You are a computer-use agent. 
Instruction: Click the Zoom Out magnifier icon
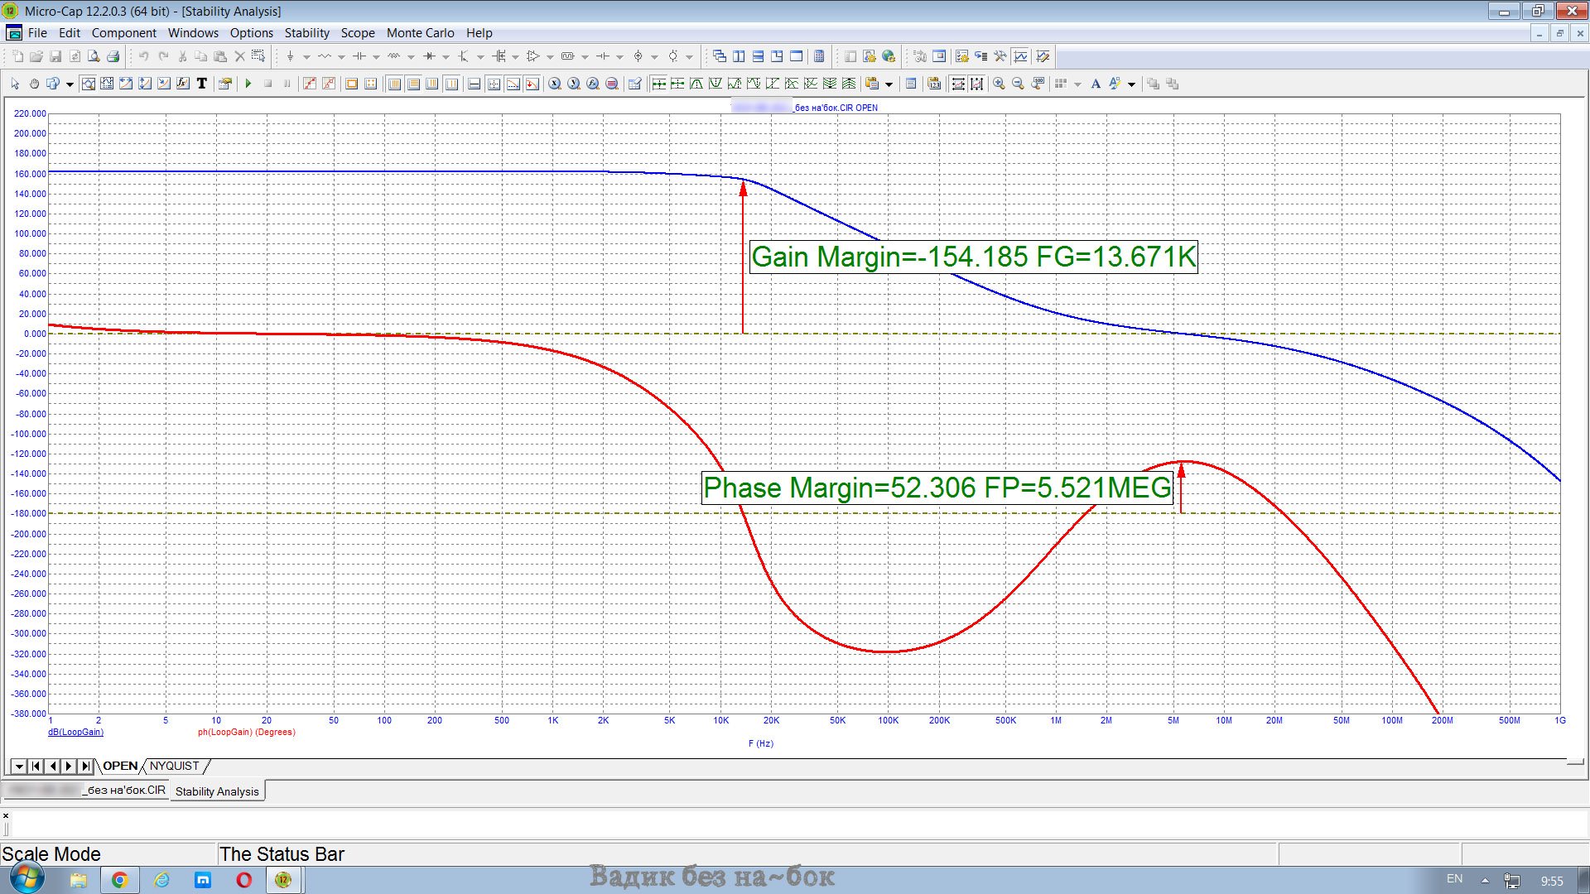(1018, 84)
